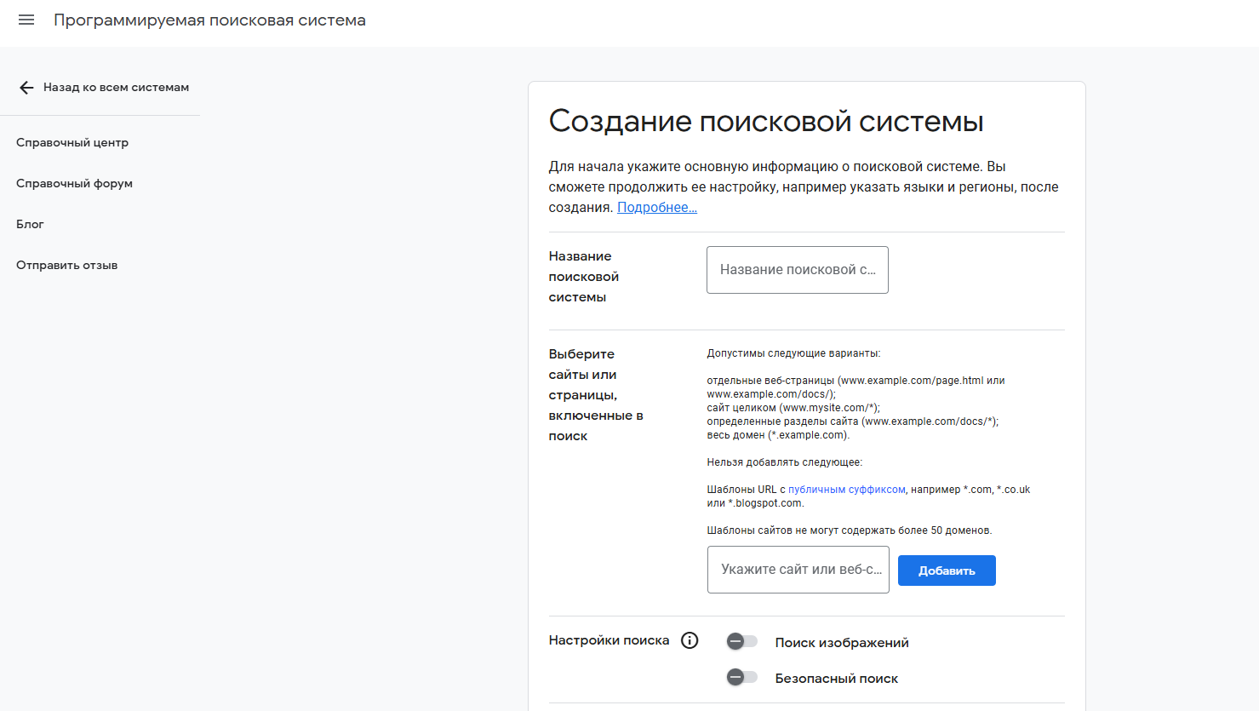1259x711 pixels.
Task: Open the Блог sidebar item
Action: coord(30,224)
